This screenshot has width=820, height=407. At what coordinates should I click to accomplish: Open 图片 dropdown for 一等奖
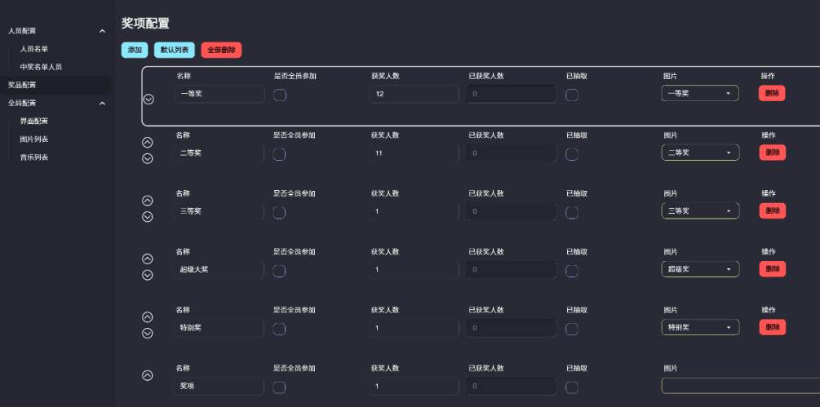click(x=700, y=94)
